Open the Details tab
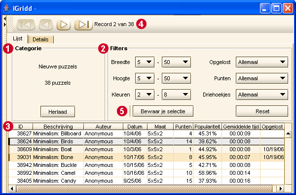 pos(40,39)
